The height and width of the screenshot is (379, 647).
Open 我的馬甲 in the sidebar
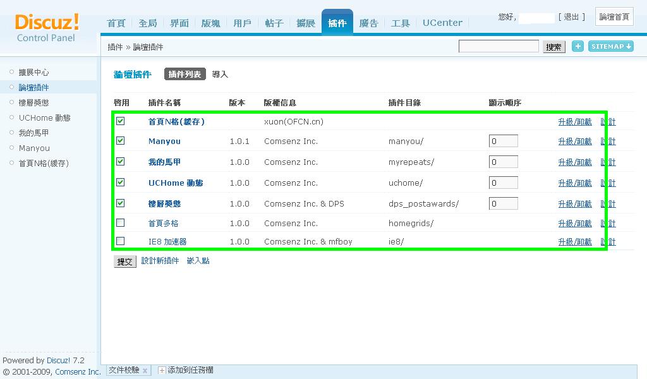(x=34, y=133)
